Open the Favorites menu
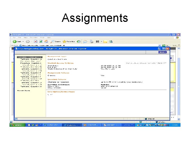190x142 pixels. [34, 38]
